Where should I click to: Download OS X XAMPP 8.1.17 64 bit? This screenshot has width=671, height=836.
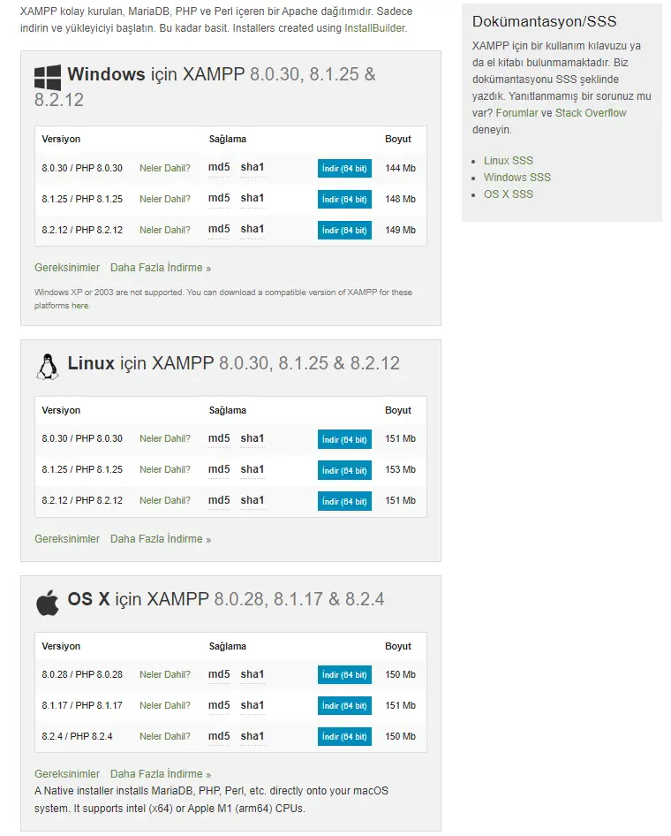344,706
